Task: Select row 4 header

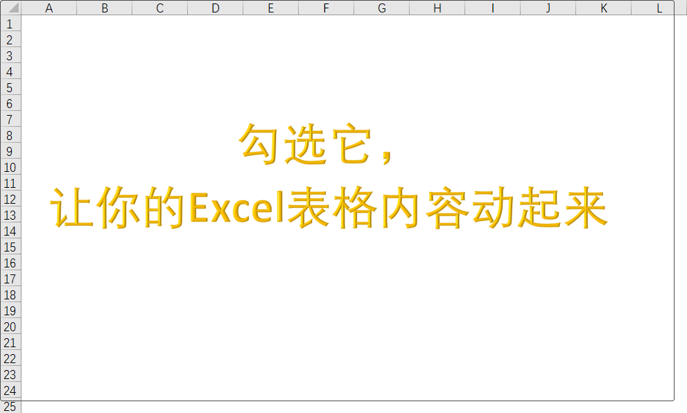Action: 10,71
